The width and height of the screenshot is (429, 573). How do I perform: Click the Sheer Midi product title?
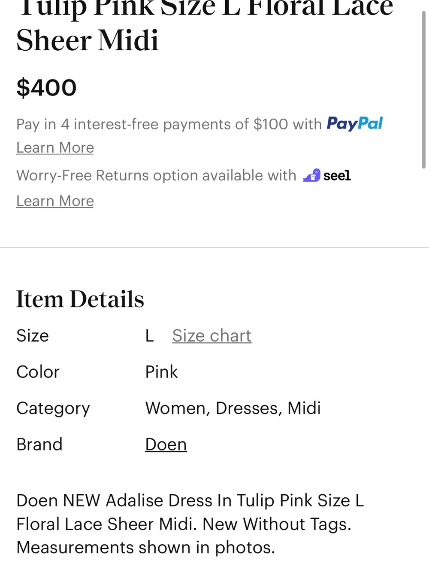pos(88,41)
